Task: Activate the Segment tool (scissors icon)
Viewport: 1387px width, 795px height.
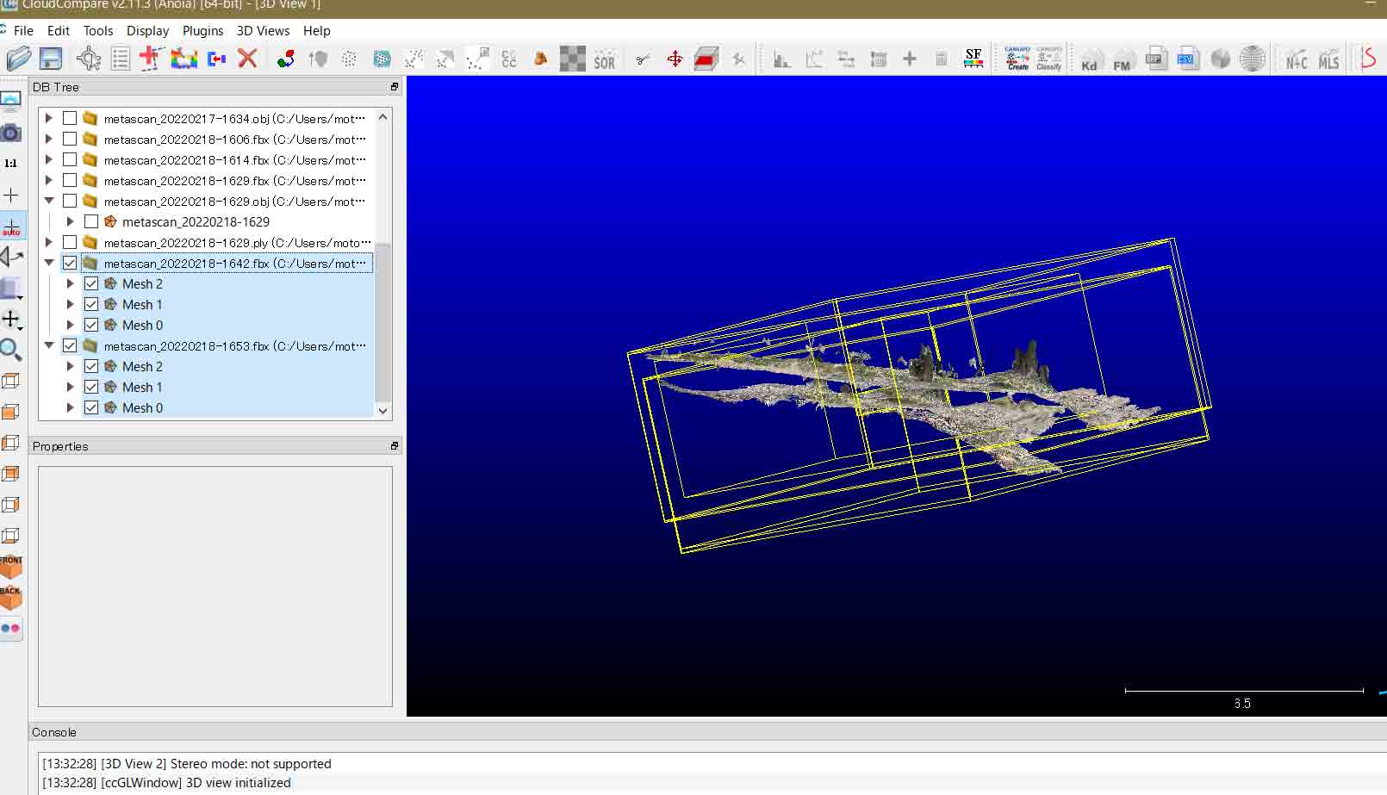Action: pyautogui.click(x=642, y=59)
